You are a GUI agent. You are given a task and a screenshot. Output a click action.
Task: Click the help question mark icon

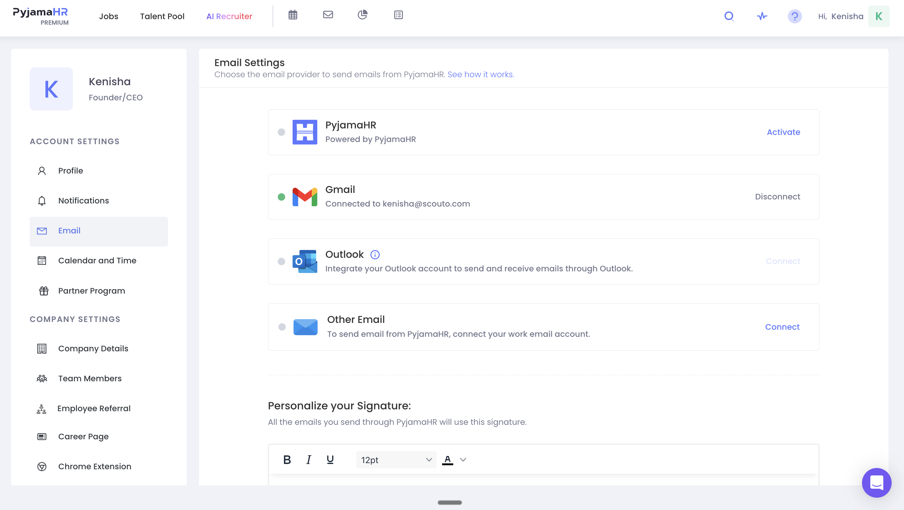[795, 16]
